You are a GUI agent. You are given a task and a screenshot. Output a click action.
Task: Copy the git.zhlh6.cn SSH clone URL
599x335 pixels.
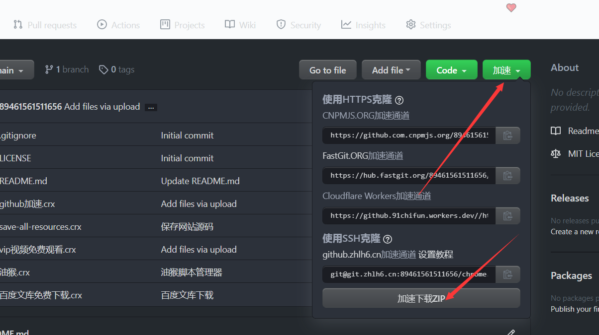tap(507, 274)
